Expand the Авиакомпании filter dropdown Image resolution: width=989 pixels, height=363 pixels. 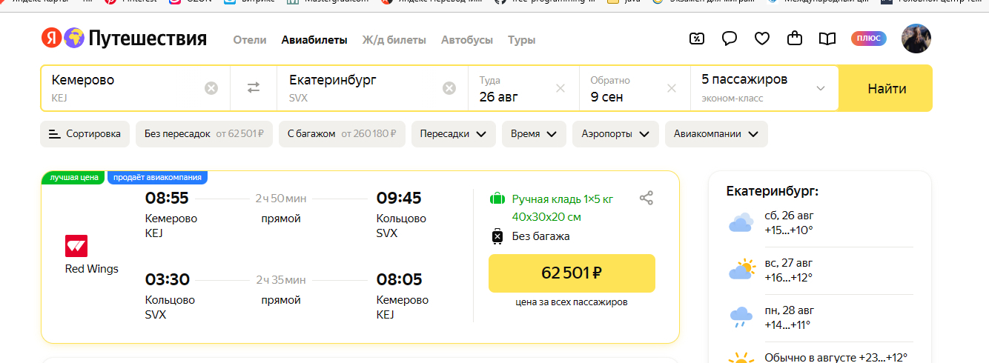point(716,134)
